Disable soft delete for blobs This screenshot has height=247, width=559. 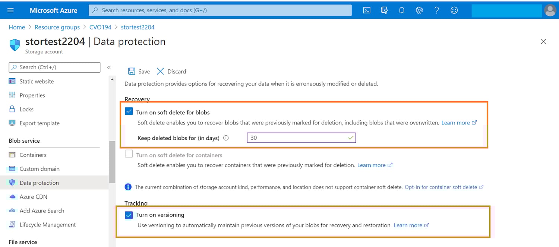point(129,111)
